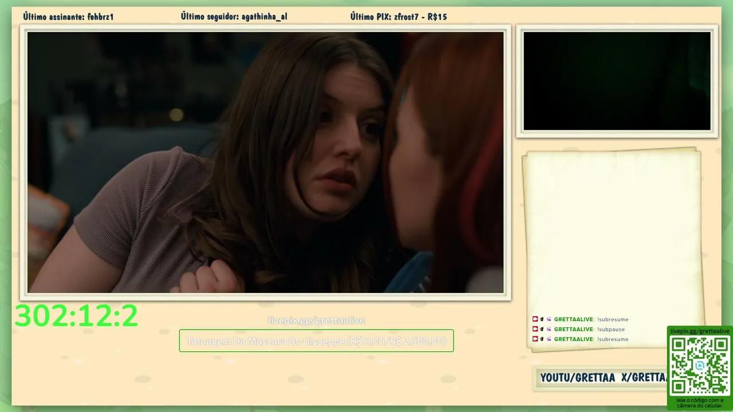733x412 pixels.
Task: Click the red broadcaster badge in the topmost chat message
Action: [535, 319]
